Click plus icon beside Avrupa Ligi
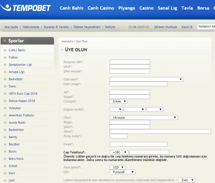Screen dimensions: 215x183 click(5, 72)
